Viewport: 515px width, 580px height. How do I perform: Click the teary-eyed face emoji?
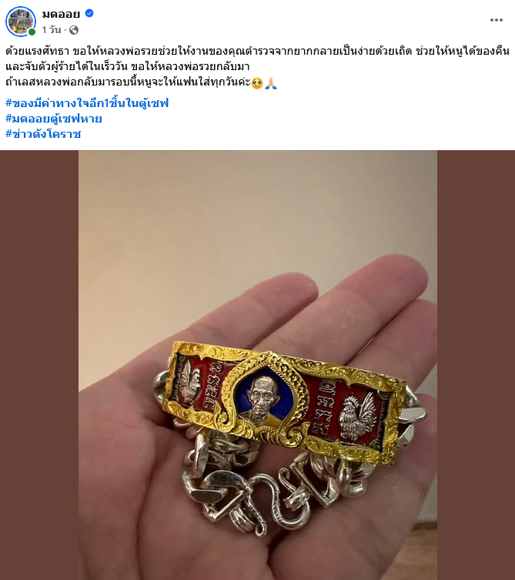tap(257, 83)
